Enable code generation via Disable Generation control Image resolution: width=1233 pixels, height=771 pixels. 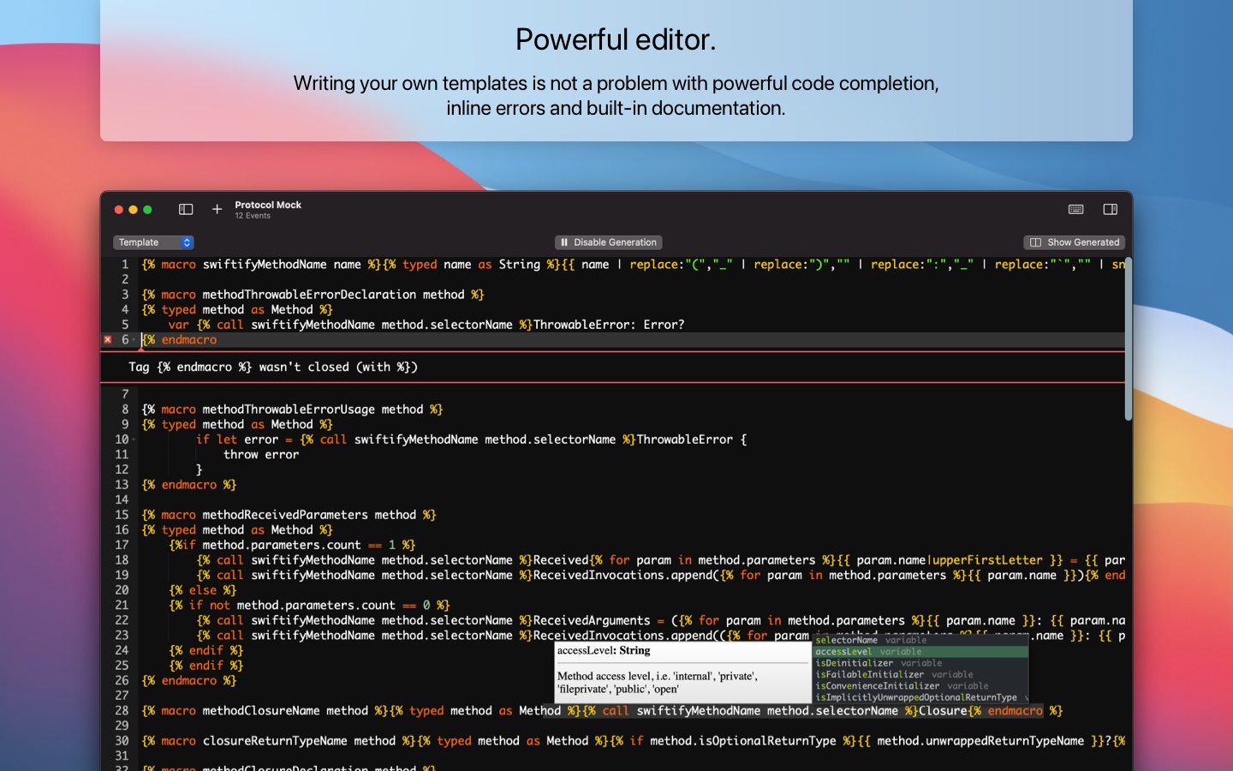[608, 242]
